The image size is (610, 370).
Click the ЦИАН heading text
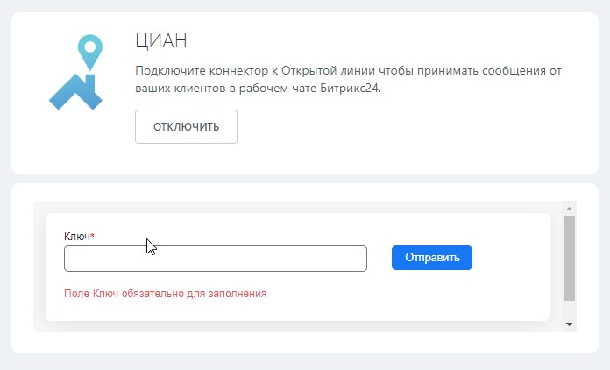coord(161,41)
